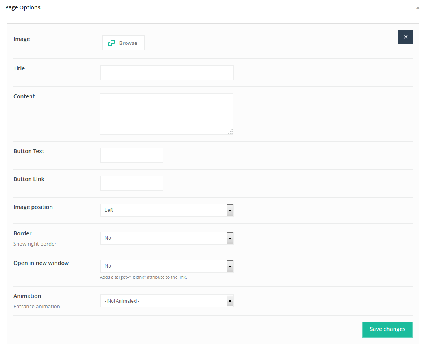Click the Browse image button
This screenshot has height=357, width=425.
point(123,43)
